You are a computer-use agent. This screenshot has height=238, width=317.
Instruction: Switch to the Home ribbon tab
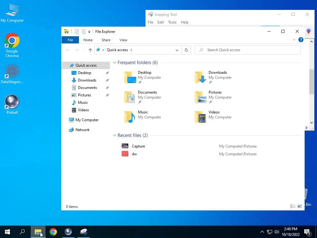88,40
